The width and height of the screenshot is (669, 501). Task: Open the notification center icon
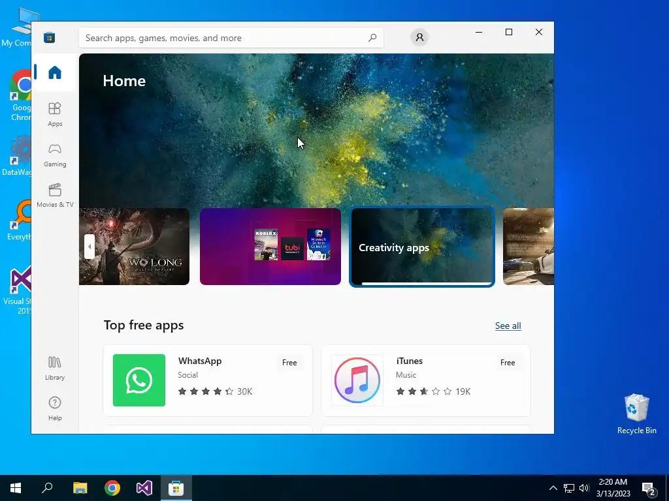649,488
